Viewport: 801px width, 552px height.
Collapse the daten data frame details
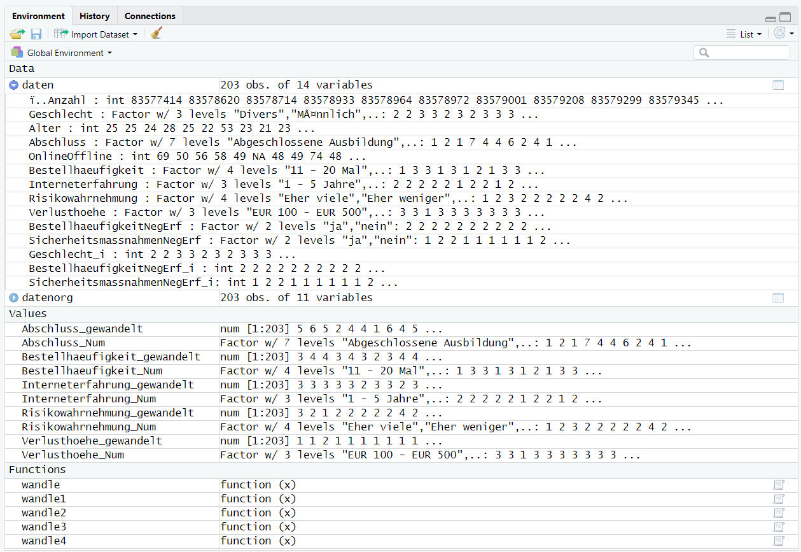(14, 85)
